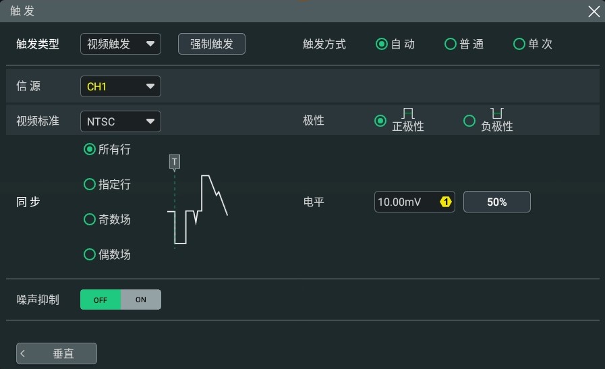Close the 触发 trigger dialog
The width and height of the screenshot is (605, 369).
[594, 11]
